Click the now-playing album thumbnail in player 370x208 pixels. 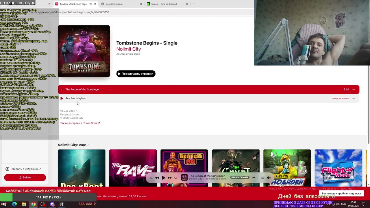click(184, 177)
